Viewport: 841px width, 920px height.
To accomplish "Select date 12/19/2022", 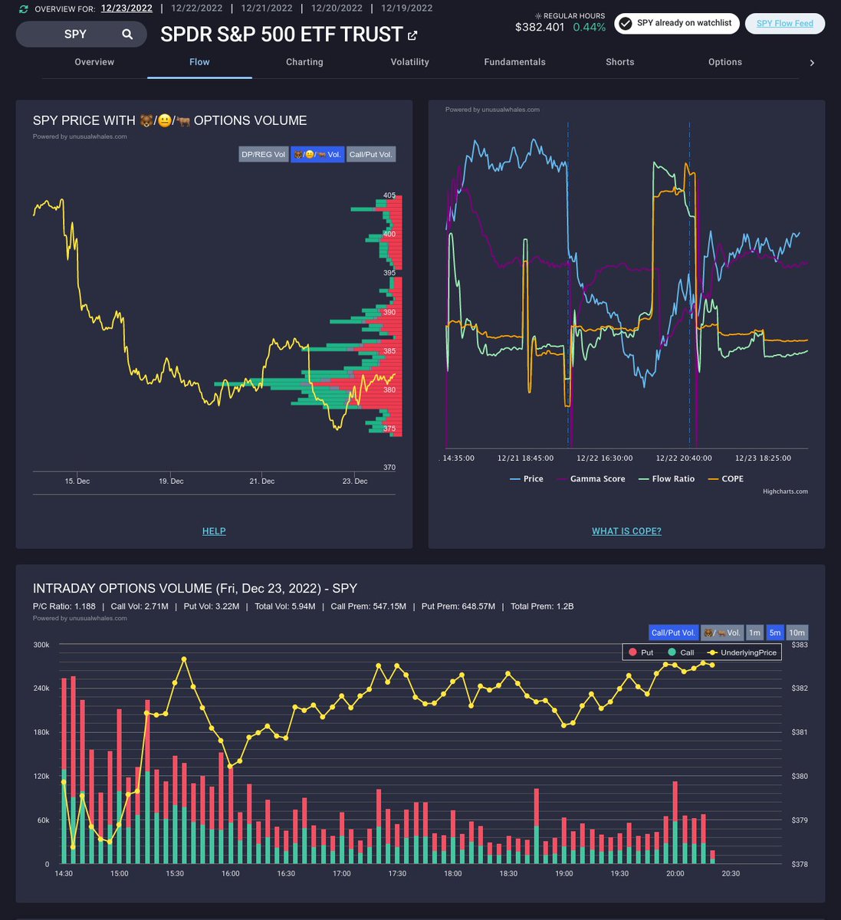I will click(x=407, y=8).
